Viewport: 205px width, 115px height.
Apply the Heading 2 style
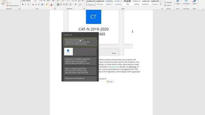point(118,3)
